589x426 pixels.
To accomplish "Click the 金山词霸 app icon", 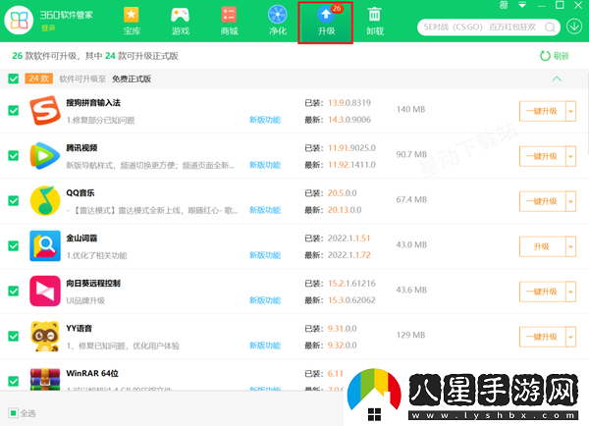I will (x=45, y=246).
